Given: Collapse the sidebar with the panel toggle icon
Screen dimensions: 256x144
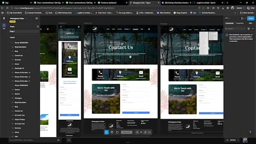Looking at the screenshot, I should pos(37,18).
